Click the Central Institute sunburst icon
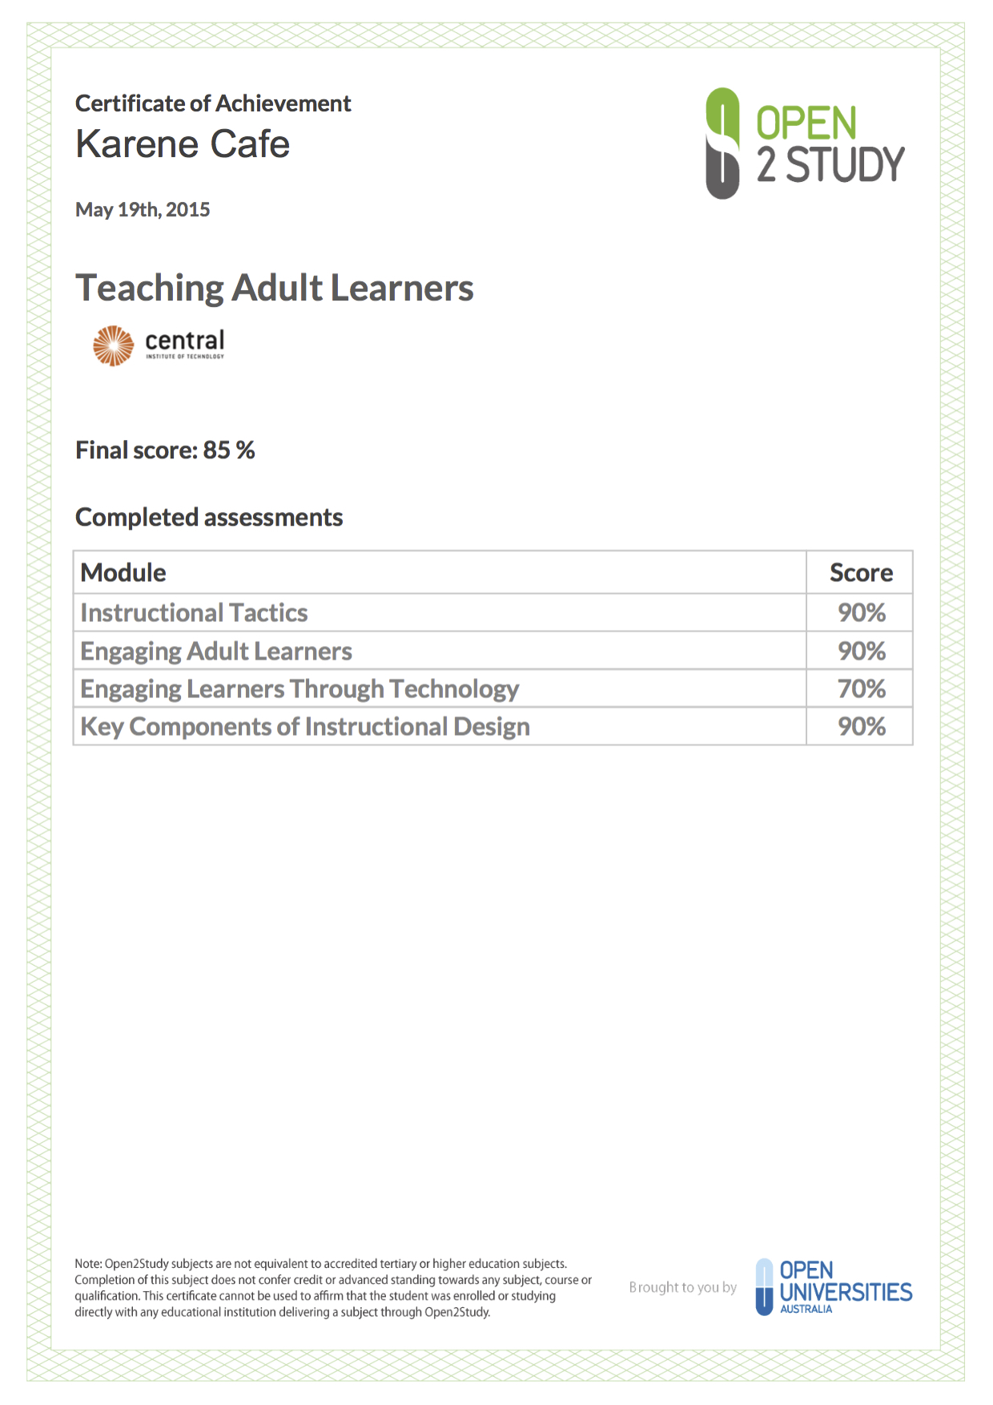Viewport: 993px width, 1405px height. (x=113, y=345)
